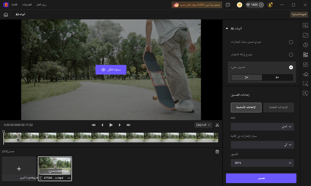Click the معاينة التأثير preview effect button
This screenshot has width=311, height=186.
point(111,70)
